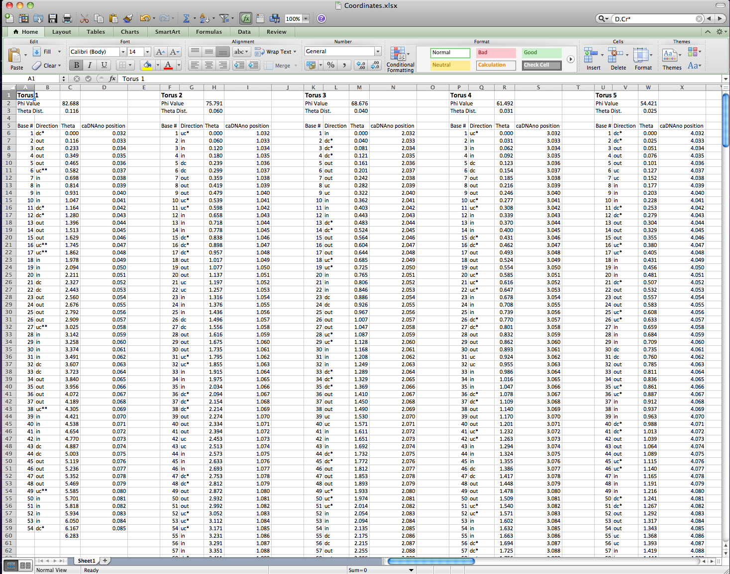Click the Filter funnel icon
This screenshot has width=730, height=574.
tap(224, 19)
